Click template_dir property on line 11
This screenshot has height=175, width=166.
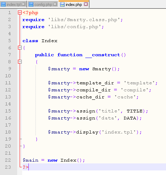pos(95,83)
